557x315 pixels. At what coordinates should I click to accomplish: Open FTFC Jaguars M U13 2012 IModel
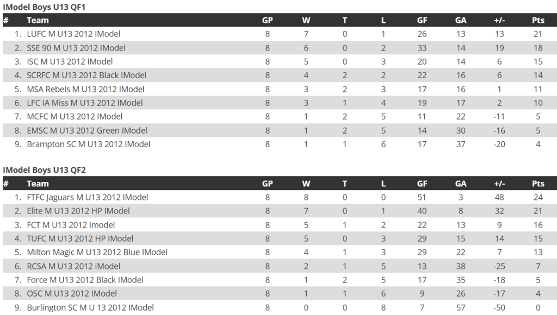point(88,197)
